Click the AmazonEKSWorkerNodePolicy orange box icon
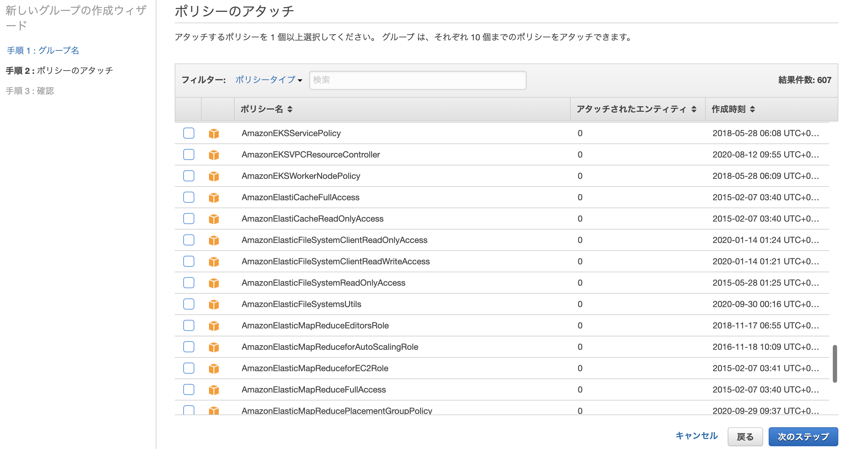Viewport: 849px width, 449px height. (214, 176)
